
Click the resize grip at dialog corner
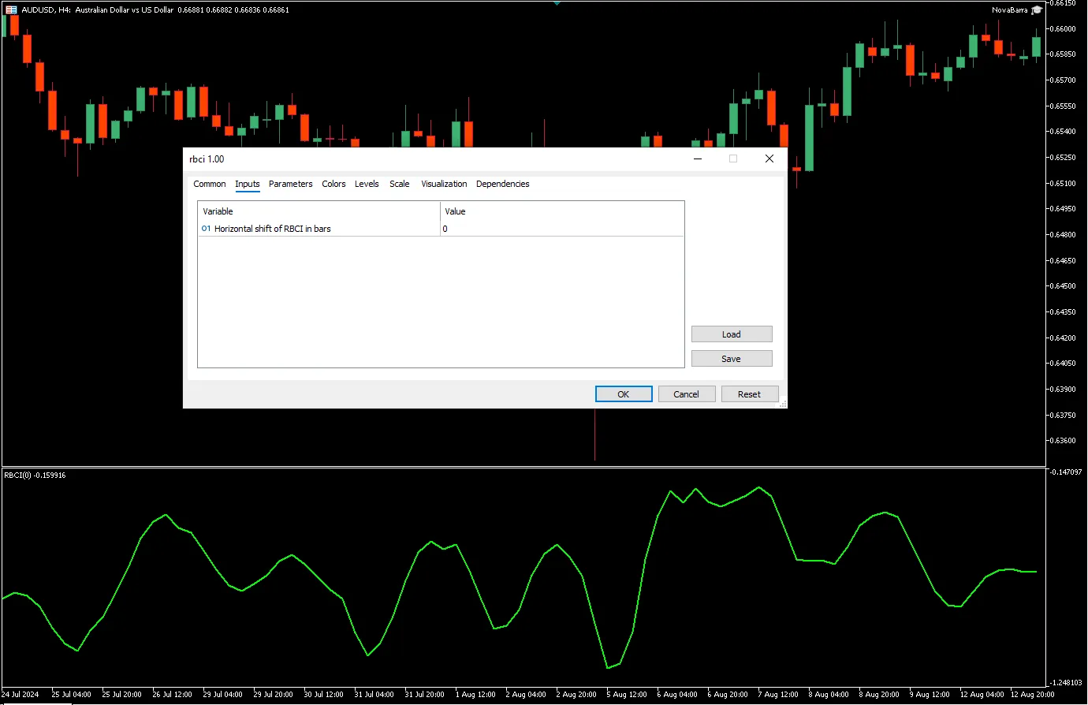[x=782, y=404]
